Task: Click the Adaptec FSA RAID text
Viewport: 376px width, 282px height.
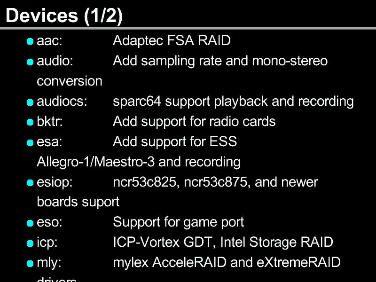Action: (172, 41)
